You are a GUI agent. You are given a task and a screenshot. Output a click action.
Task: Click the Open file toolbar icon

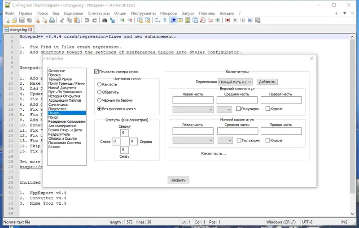click(x=14, y=20)
